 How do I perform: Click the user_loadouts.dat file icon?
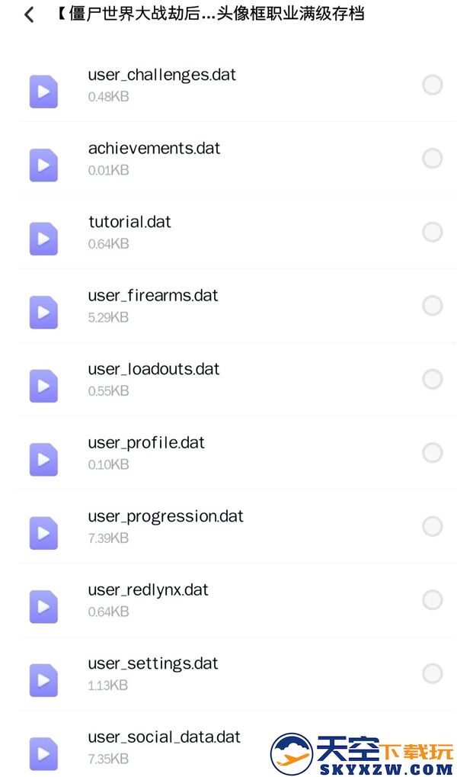(43, 386)
